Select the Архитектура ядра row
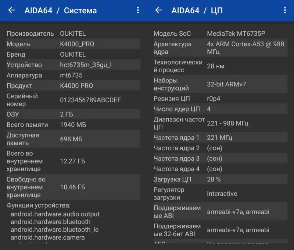294x250 pixels. (220, 48)
